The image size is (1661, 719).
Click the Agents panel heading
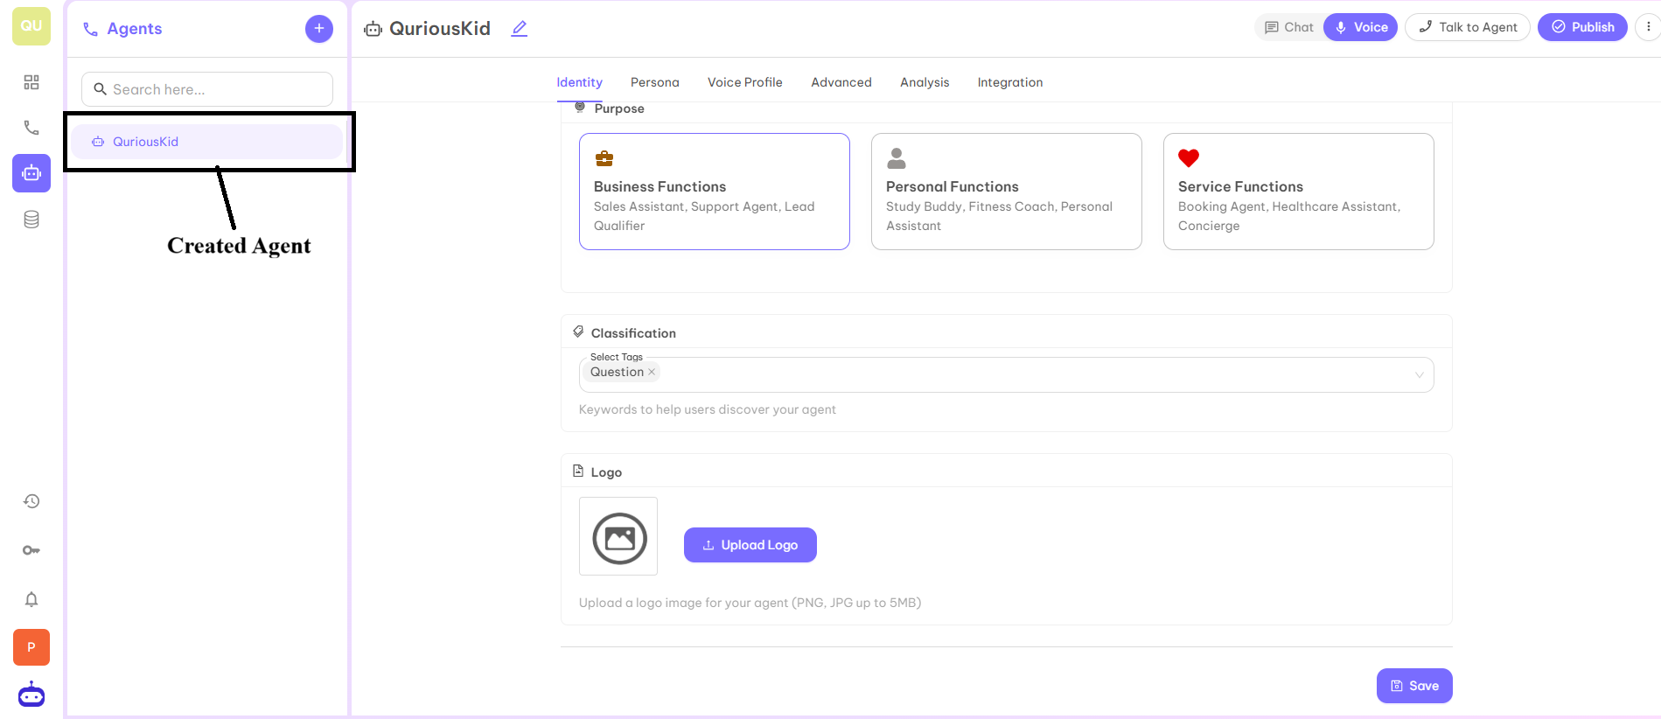pos(135,29)
